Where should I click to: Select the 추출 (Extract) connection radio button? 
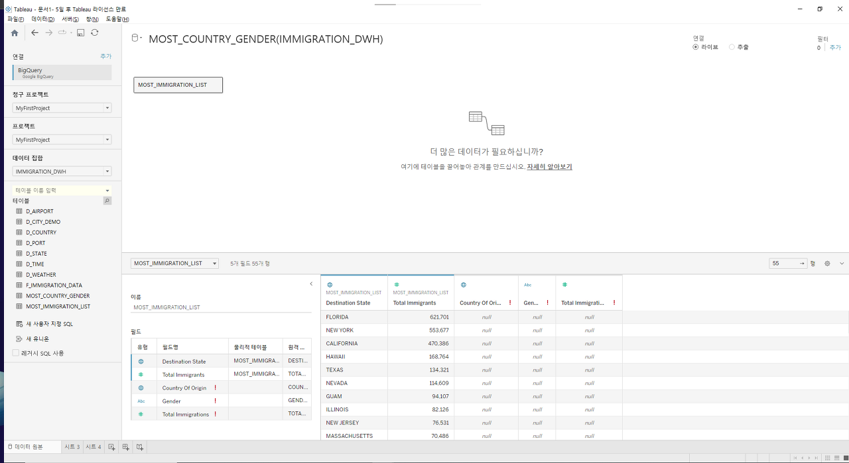732,47
